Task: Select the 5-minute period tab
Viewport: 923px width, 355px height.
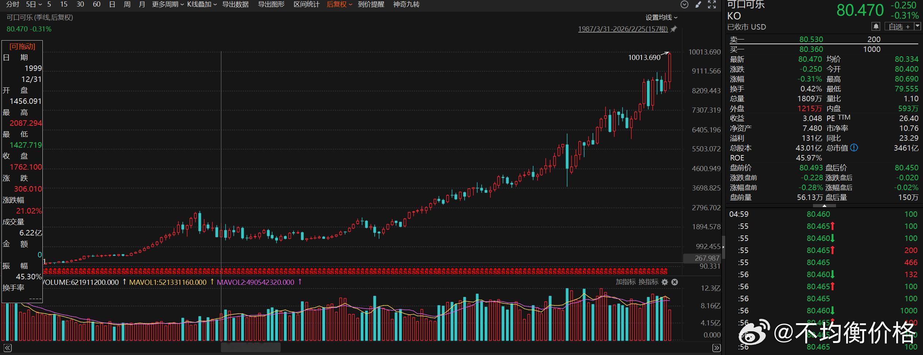Action: (x=49, y=4)
